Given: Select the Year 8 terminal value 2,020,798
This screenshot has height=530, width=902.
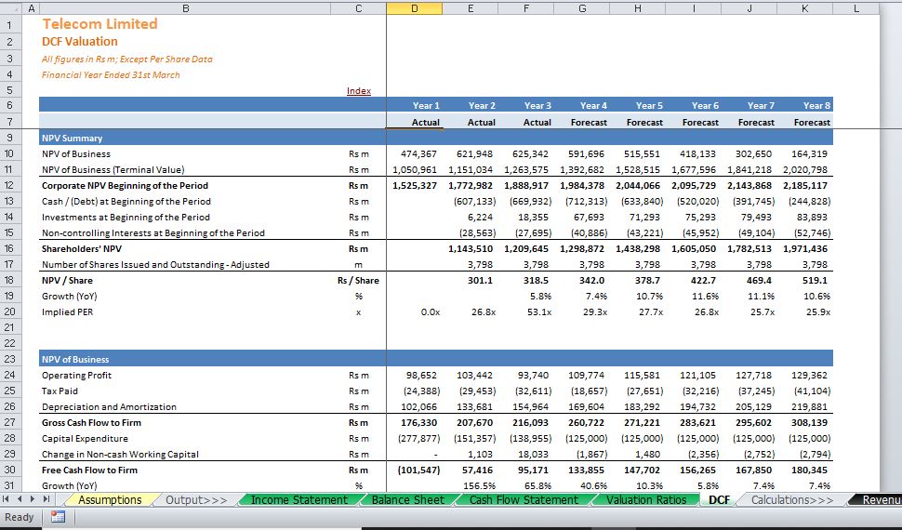Looking at the screenshot, I should coord(806,170).
